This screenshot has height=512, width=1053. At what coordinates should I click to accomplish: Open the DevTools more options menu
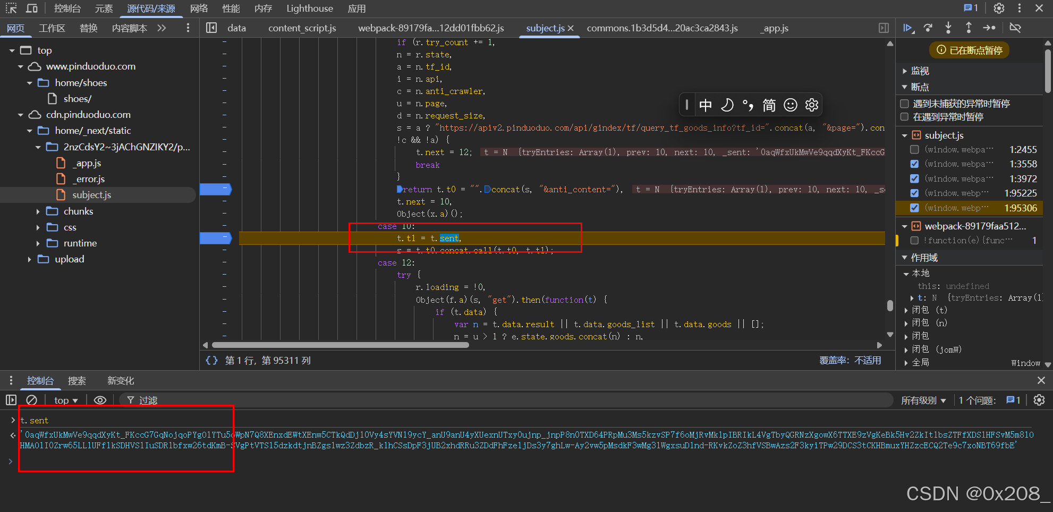(1019, 8)
